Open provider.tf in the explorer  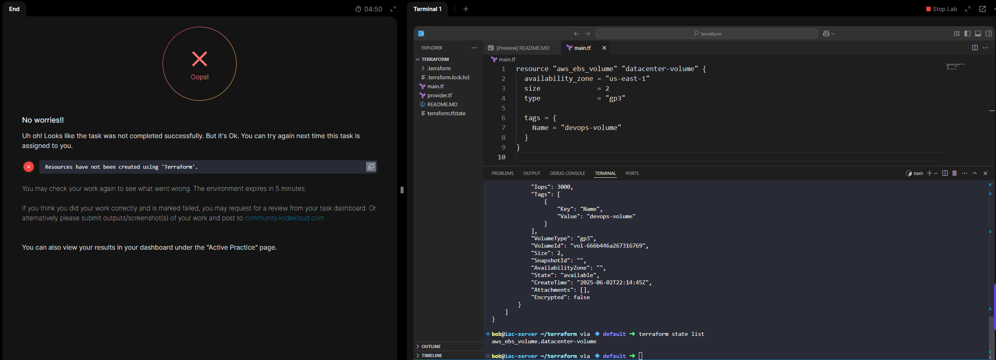439,96
